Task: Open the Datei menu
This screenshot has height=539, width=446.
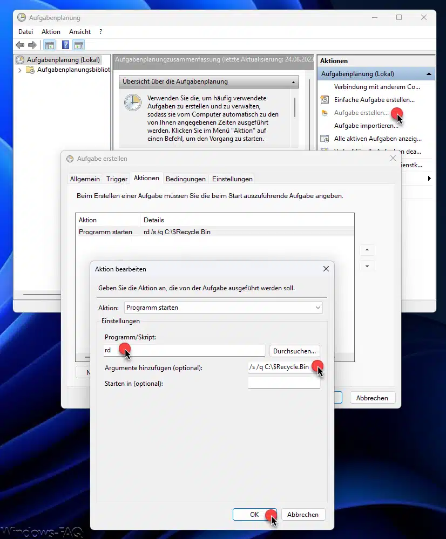Action: click(25, 32)
